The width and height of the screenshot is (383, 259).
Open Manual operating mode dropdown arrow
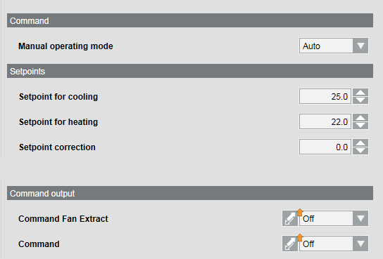point(360,46)
